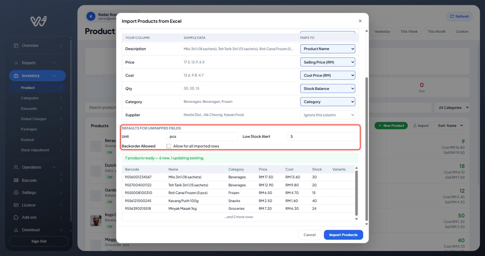Screen dimensions: 485x256
Task: Click the Settings gear icon
Action: point(16,193)
